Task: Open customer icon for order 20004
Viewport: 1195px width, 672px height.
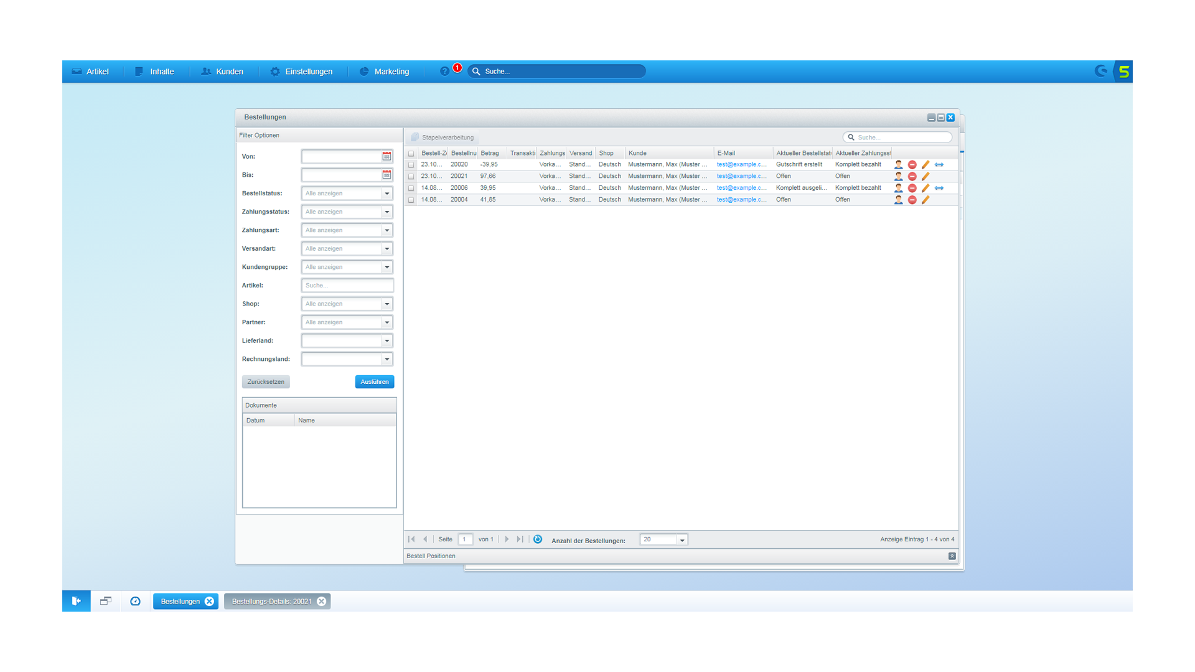Action: coord(898,200)
